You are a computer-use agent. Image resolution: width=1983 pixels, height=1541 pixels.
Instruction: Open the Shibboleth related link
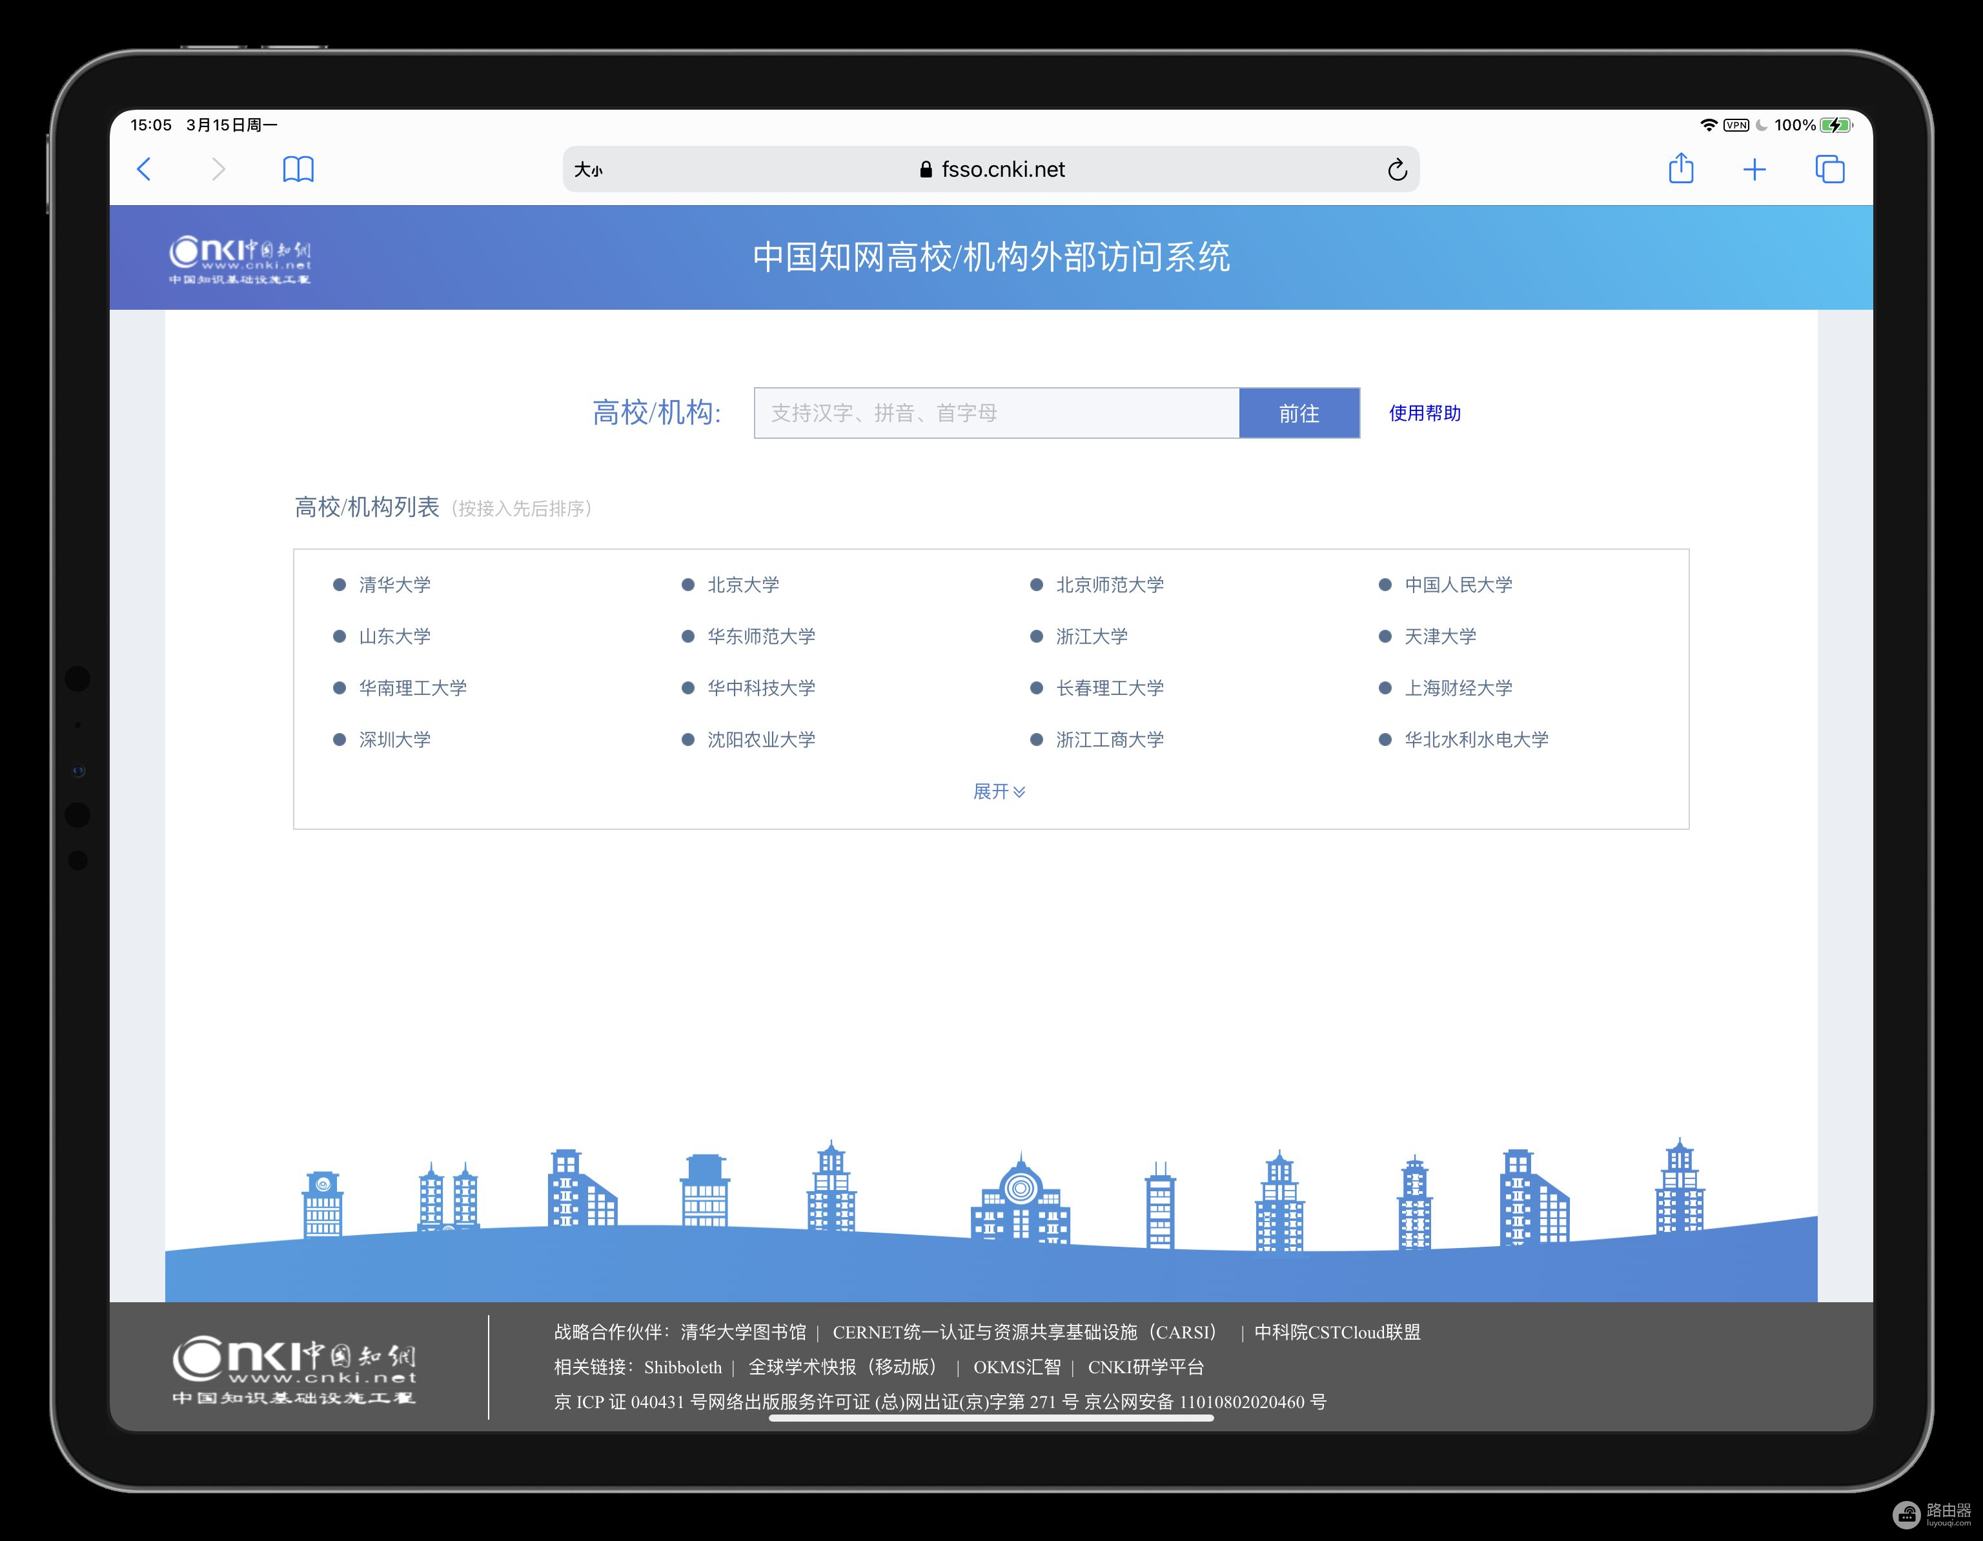click(x=683, y=1367)
